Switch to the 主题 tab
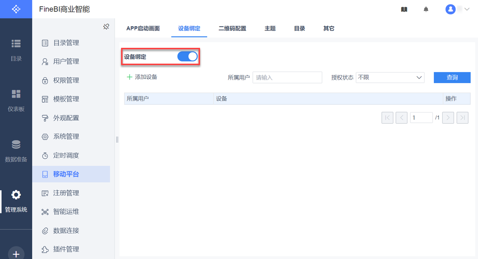Viewport: 478px width, 259px height. pyautogui.click(x=270, y=28)
